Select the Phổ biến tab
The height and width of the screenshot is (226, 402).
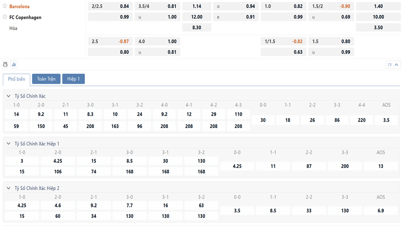pyautogui.click(x=16, y=79)
